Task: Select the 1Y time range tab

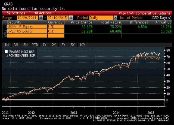Action: click(44, 45)
